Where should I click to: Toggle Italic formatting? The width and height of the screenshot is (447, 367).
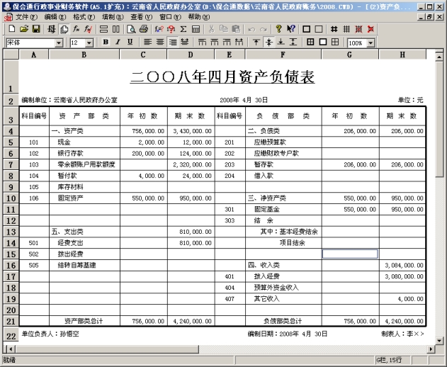pyautogui.click(x=117, y=43)
